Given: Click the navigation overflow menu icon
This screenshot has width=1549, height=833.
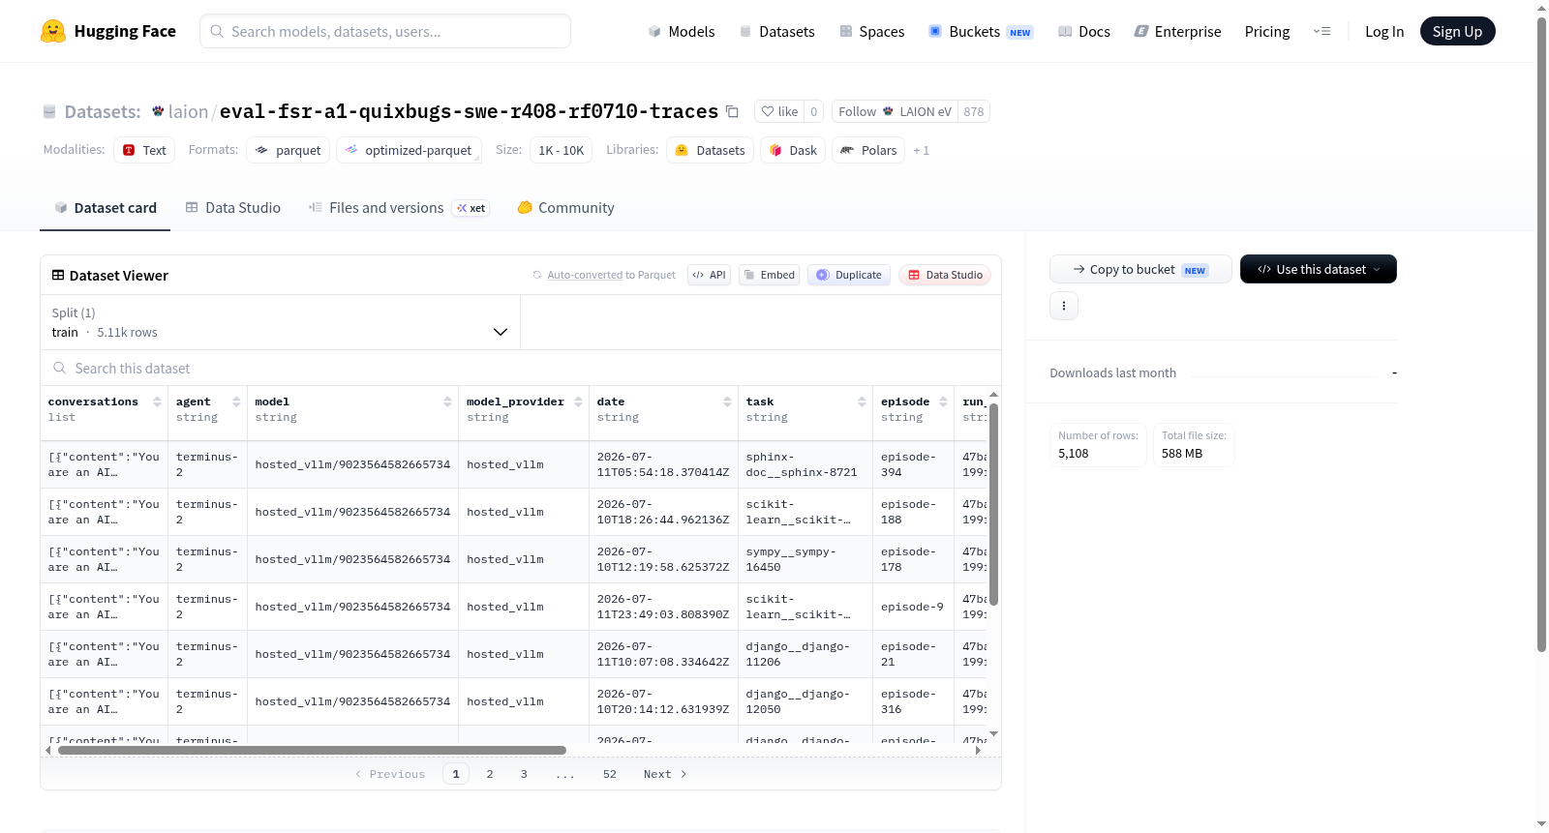Looking at the screenshot, I should (1321, 32).
